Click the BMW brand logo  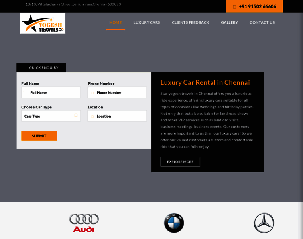(x=174, y=223)
